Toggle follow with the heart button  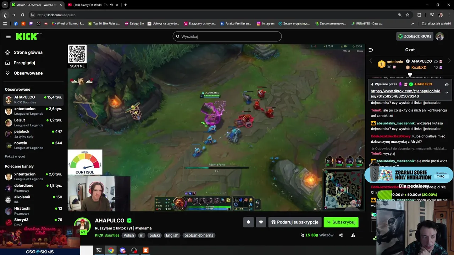pos(261,222)
